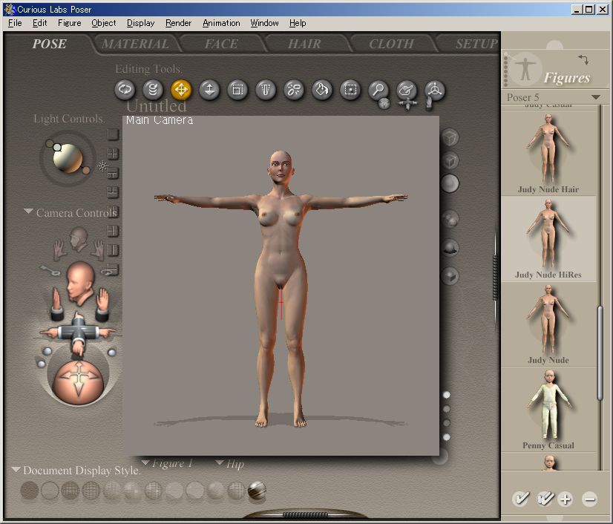Select the Chain Break tool

294,90
